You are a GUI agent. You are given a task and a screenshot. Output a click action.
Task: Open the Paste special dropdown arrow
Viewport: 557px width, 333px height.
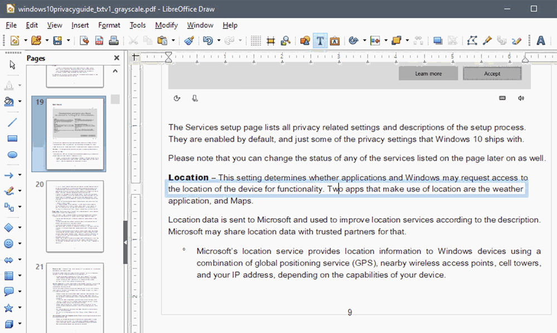tap(173, 41)
